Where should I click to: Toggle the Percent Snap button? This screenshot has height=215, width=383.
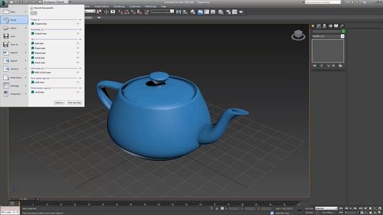tap(133, 12)
